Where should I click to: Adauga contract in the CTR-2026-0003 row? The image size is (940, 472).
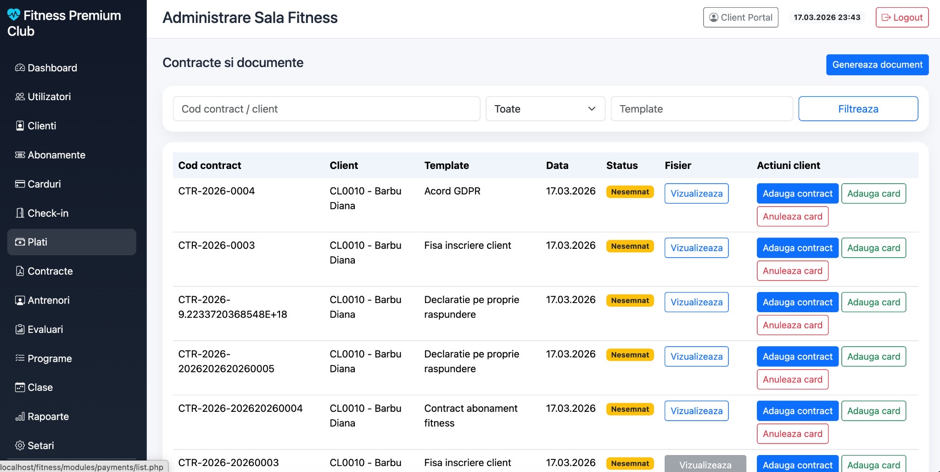click(x=797, y=248)
